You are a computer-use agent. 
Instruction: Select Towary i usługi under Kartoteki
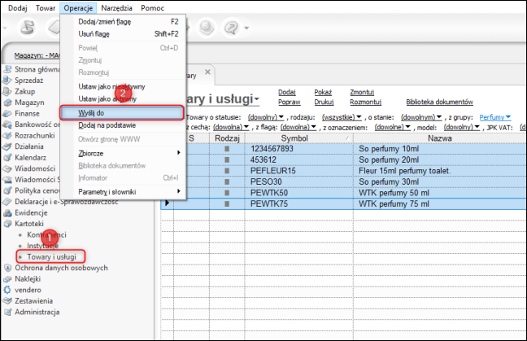pos(51,257)
